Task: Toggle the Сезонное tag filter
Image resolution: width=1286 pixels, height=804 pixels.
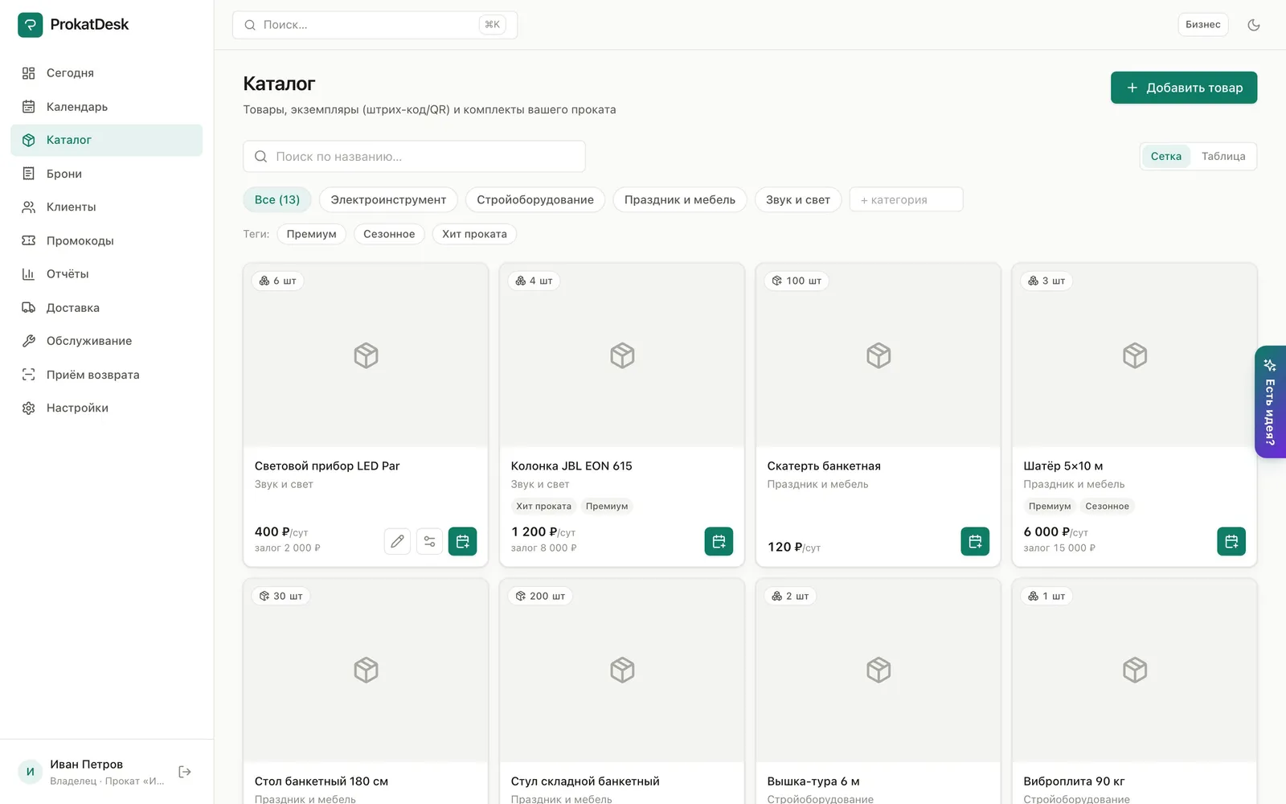Action: [389, 234]
